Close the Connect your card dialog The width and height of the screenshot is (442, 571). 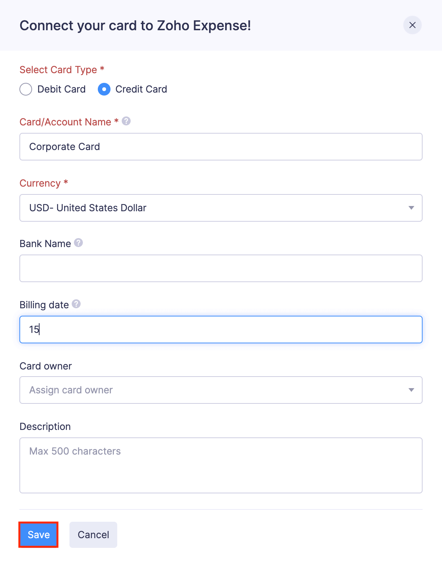[x=413, y=25]
